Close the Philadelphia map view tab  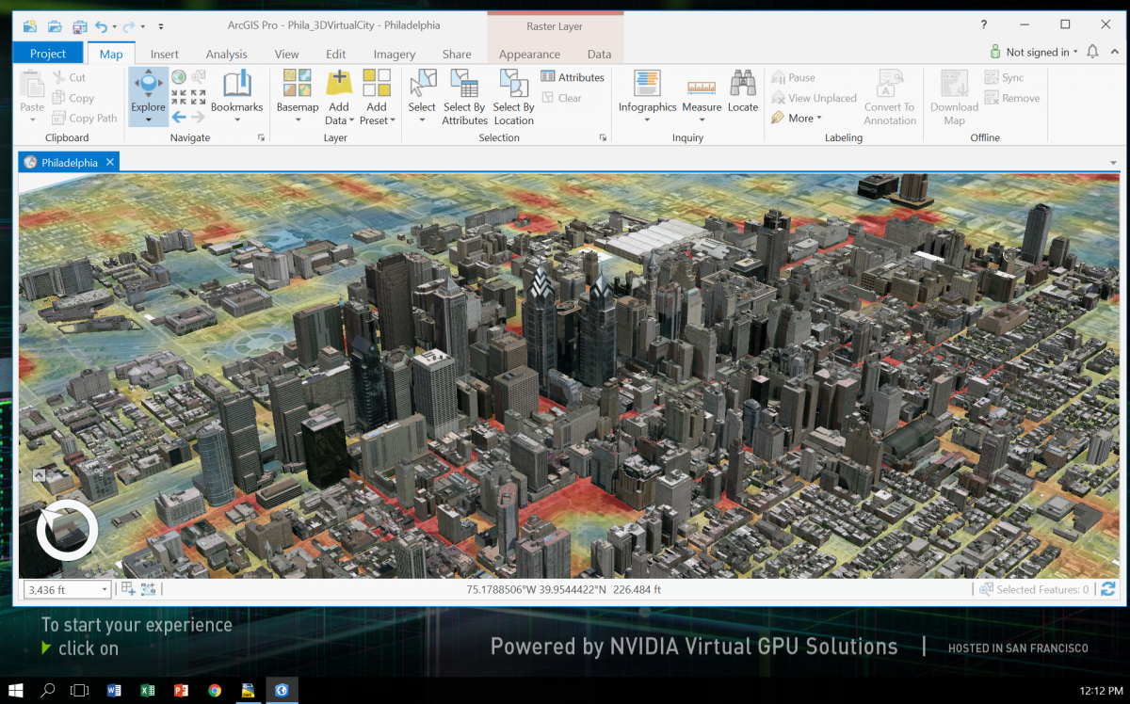(x=109, y=162)
